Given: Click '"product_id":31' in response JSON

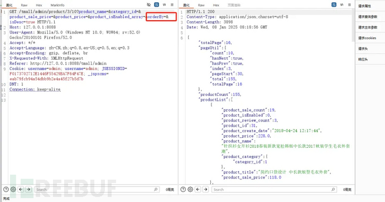Looking at the screenshot, I should (239, 126).
